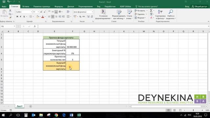Screen dimensions: 210x118
Task: Open the Файл tab
Action: [x=4, y=7]
